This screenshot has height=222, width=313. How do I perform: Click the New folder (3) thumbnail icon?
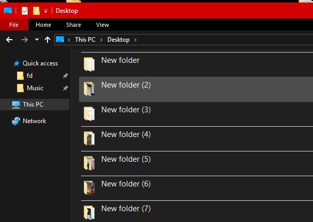[x=89, y=113]
